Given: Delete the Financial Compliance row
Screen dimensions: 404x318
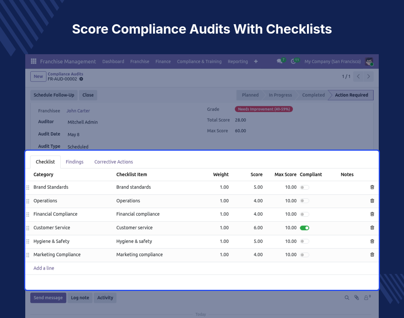Looking at the screenshot, I should tap(372, 214).
